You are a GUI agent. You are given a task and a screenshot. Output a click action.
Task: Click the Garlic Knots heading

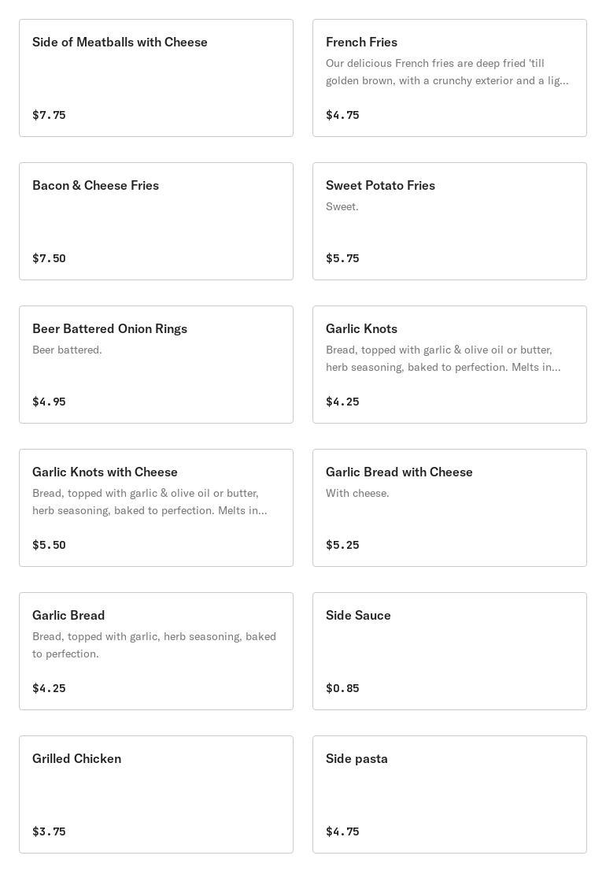tap(361, 329)
